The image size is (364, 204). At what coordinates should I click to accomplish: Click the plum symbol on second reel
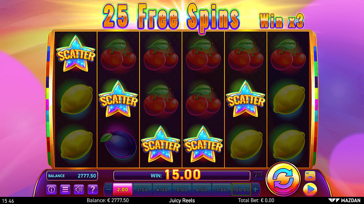pos(119,144)
